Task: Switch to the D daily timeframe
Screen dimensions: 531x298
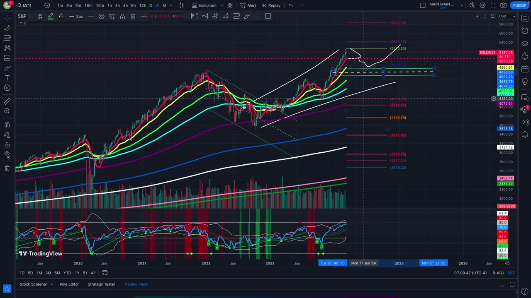Action: tap(151, 5)
